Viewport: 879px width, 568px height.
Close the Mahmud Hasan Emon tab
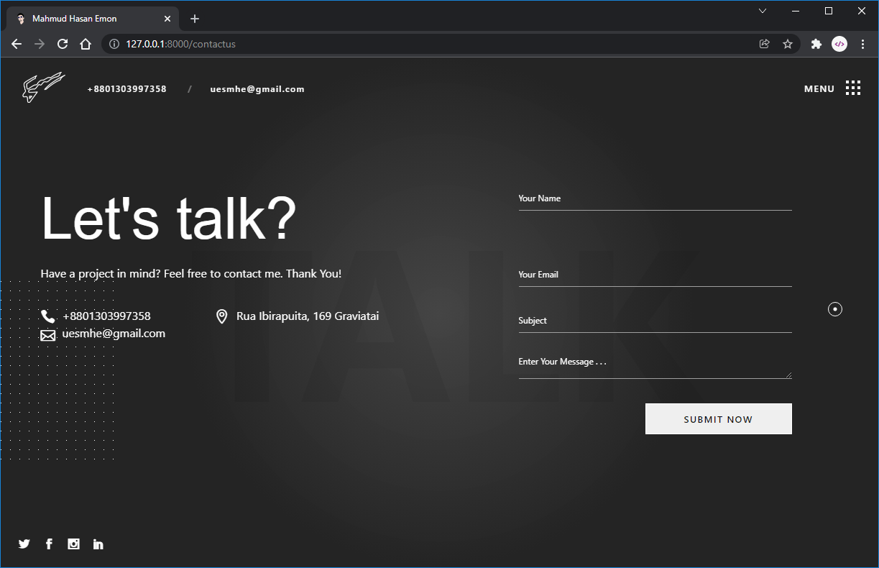tap(167, 19)
